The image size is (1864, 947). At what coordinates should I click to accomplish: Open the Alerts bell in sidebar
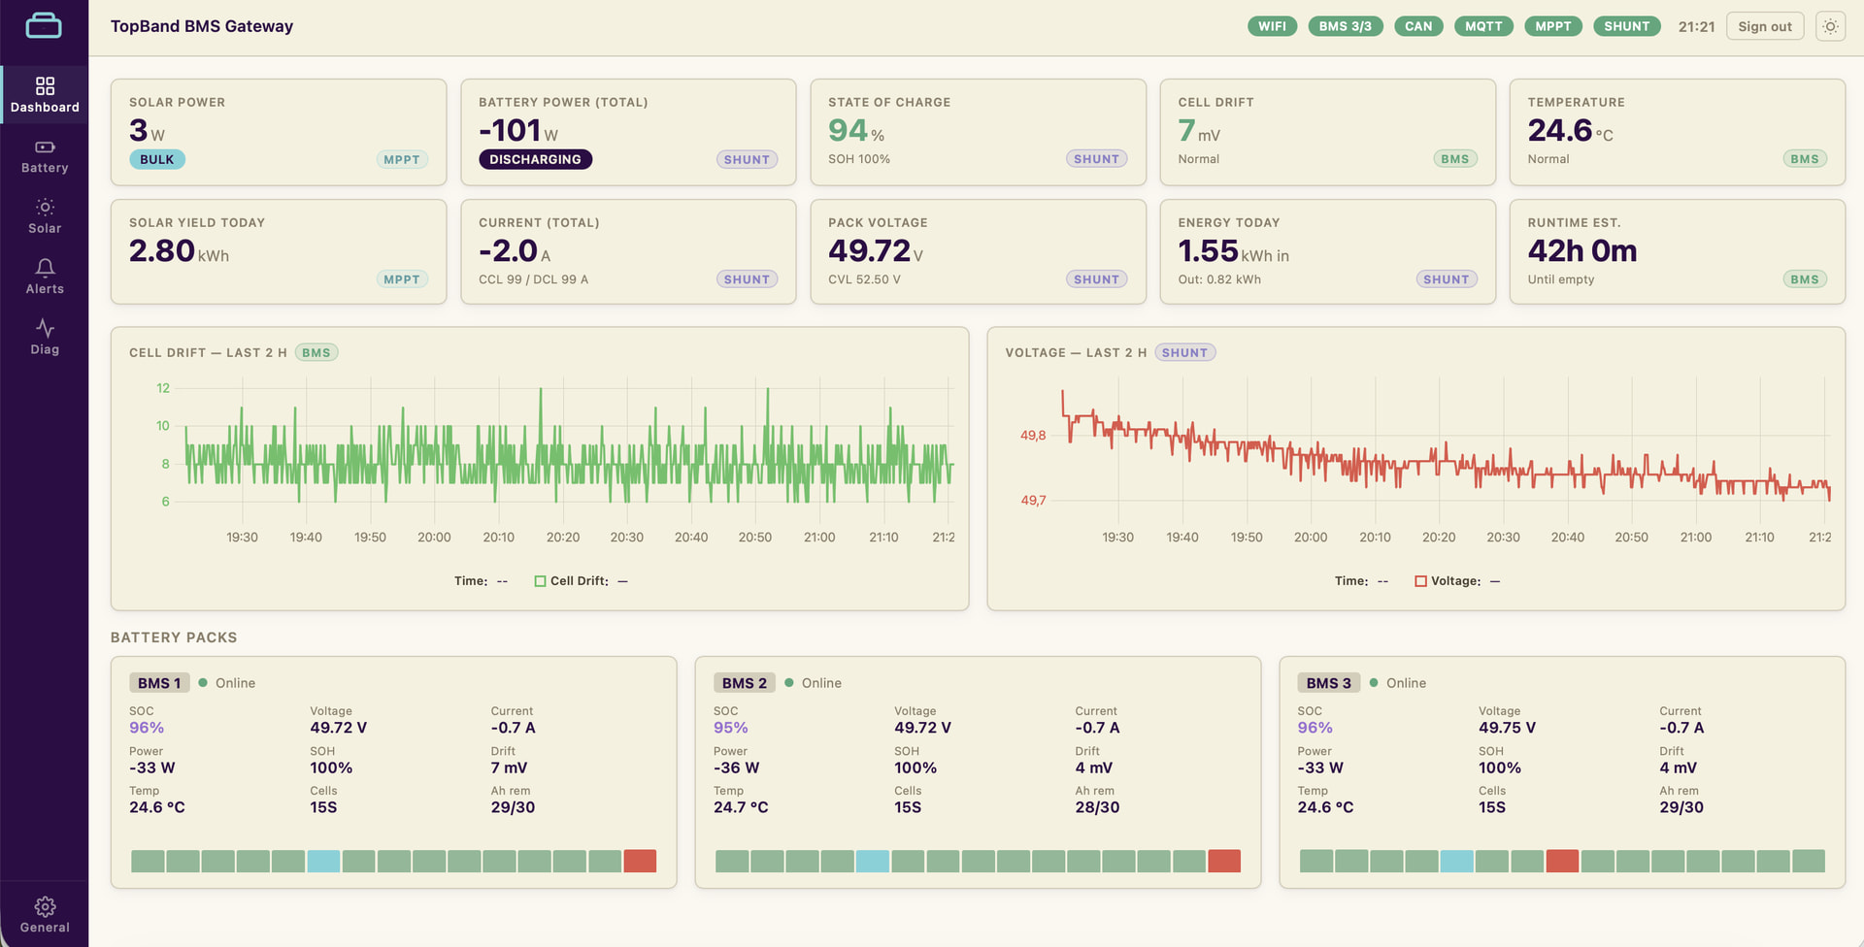click(45, 277)
